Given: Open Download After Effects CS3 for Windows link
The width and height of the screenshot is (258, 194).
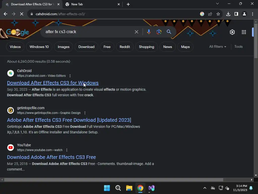Looking at the screenshot, I should [53, 83].
